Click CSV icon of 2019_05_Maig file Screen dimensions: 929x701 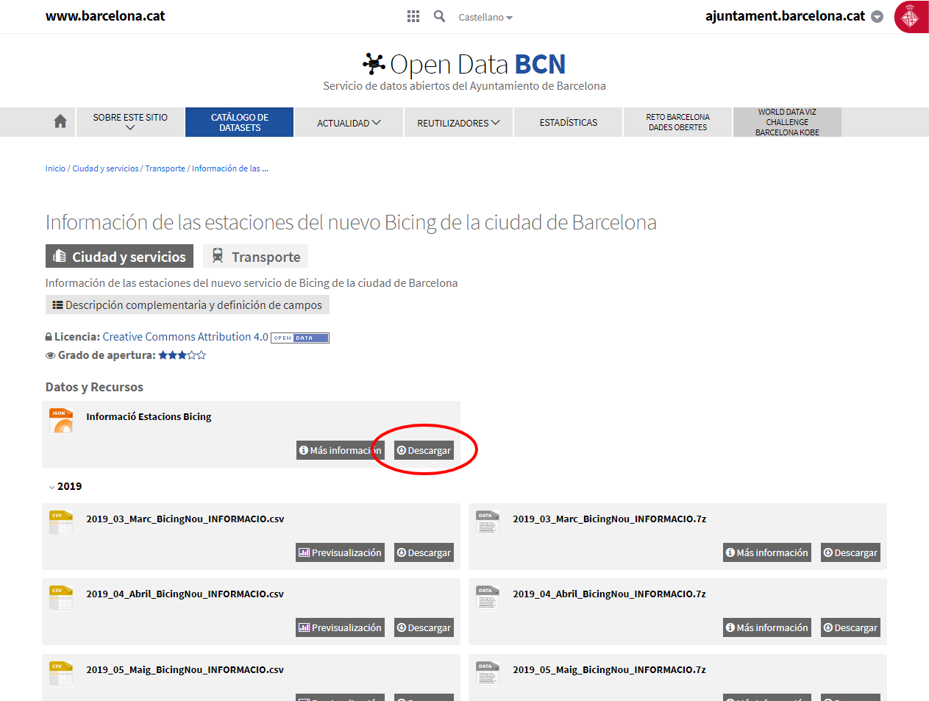point(61,674)
